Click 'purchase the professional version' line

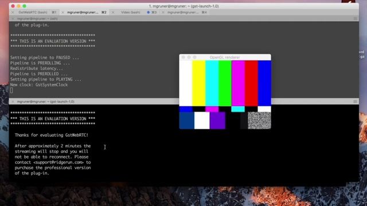tap(53, 168)
